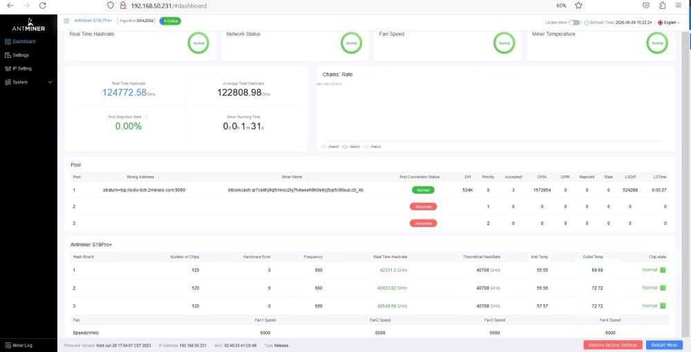Viewport: 691px width, 352px height.
Task: Click the address bar showing 192.168.50.231
Action: click(169, 6)
